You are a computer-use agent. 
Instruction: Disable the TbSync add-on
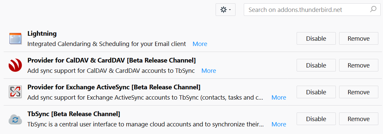point(316,119)
